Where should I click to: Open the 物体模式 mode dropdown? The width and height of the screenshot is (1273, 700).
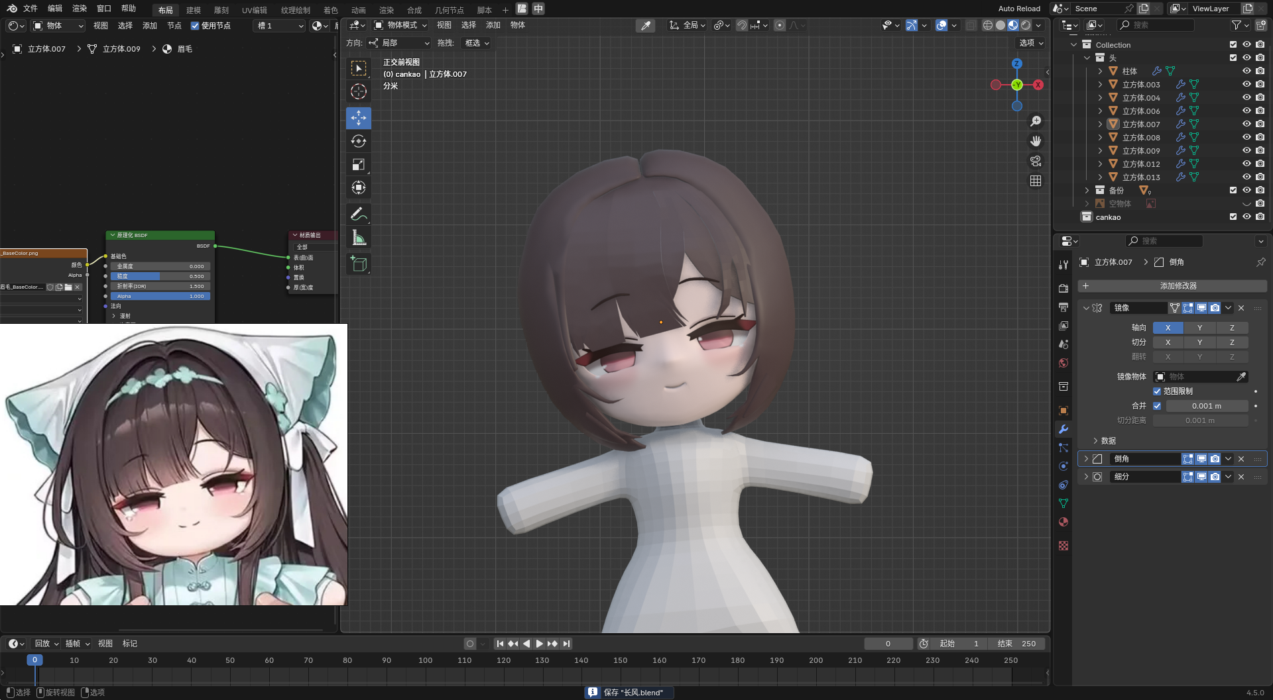401,25
